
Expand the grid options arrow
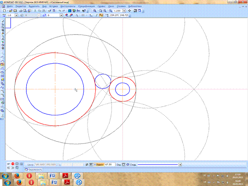(x=86, y=15)
